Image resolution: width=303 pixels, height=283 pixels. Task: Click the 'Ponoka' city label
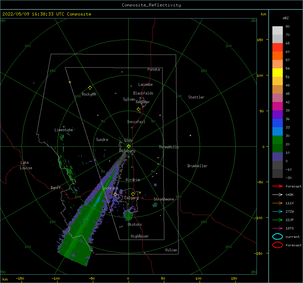pyautogui.click(x=154, y=69)
